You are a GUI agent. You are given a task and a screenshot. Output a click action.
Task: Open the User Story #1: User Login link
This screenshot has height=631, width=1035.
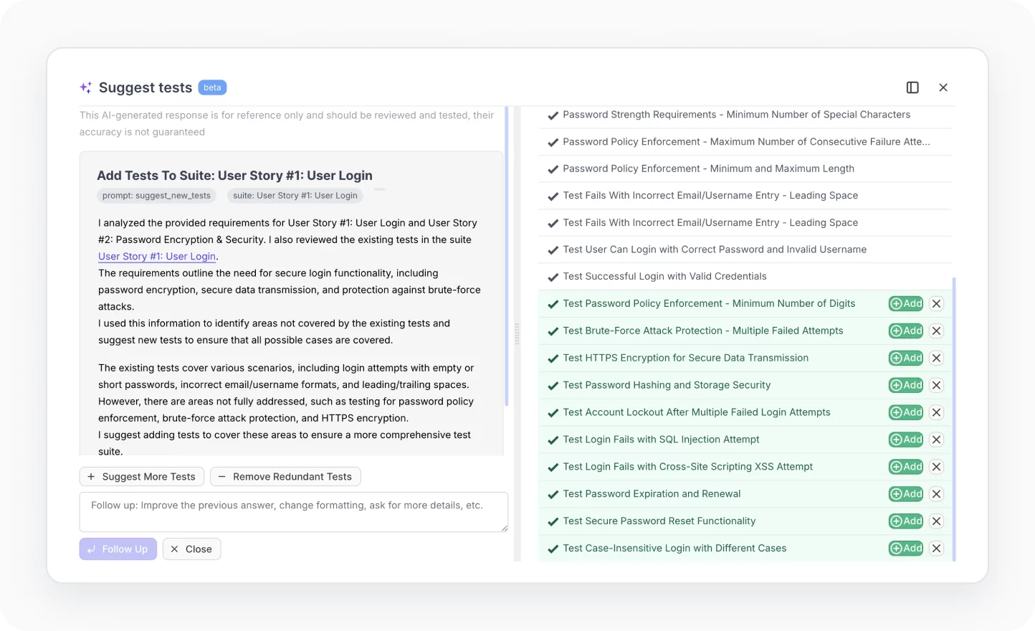(x=157, y=257)
